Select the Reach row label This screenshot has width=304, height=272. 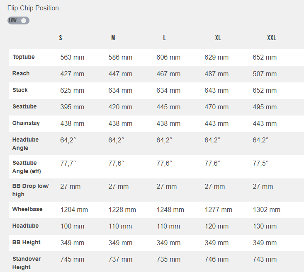[x=21, y=74]
